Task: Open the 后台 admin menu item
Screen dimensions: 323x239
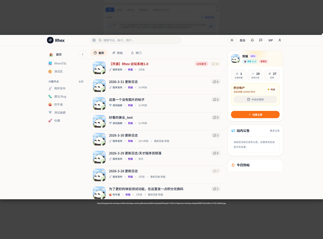Action: pos(242,41)
